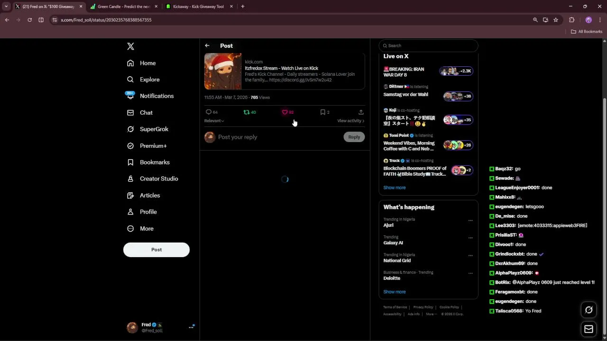Click the X logo in sidebar

(x=130, y=46)
